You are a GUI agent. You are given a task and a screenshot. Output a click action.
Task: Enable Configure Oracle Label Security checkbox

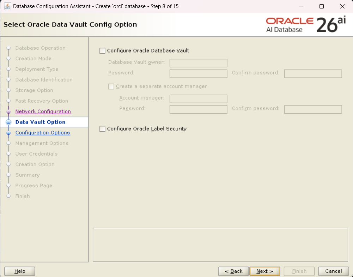click(x=103, y=129)
